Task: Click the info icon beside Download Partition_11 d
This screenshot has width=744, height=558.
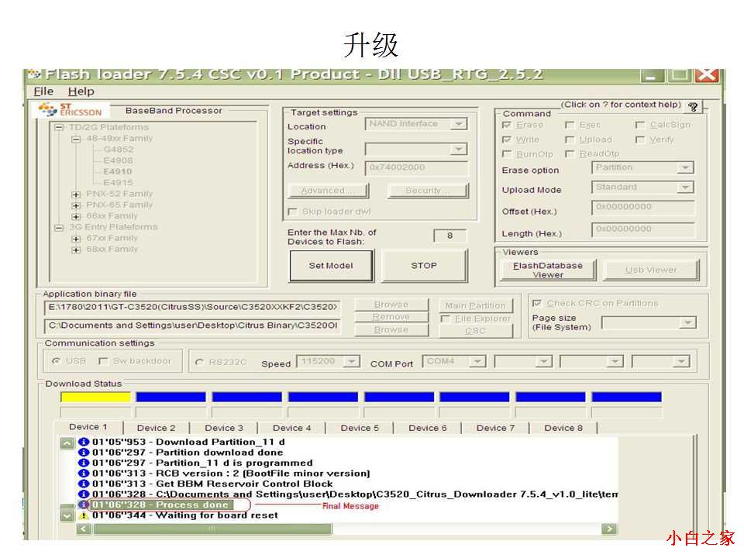Action: pyautogui.click(x=84, y=443)
